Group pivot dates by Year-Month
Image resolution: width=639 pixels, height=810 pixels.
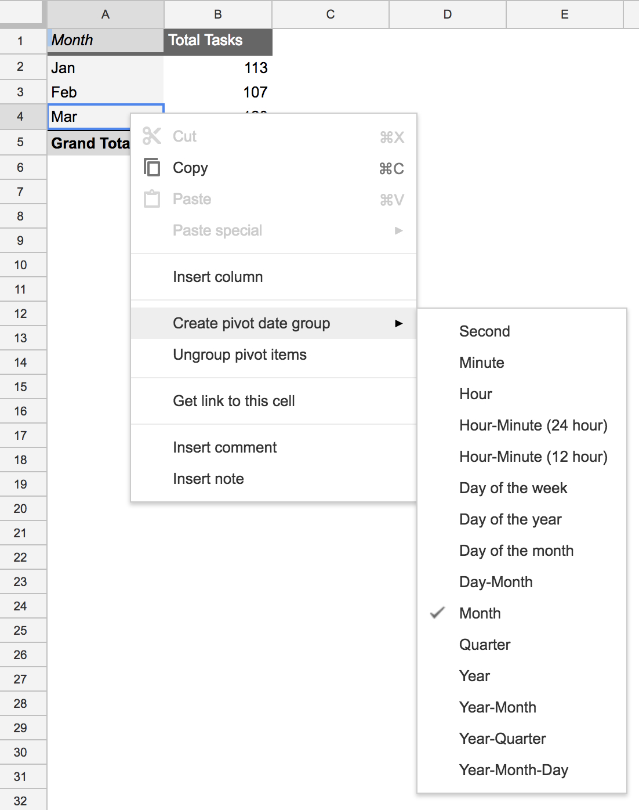pos(498,707)
